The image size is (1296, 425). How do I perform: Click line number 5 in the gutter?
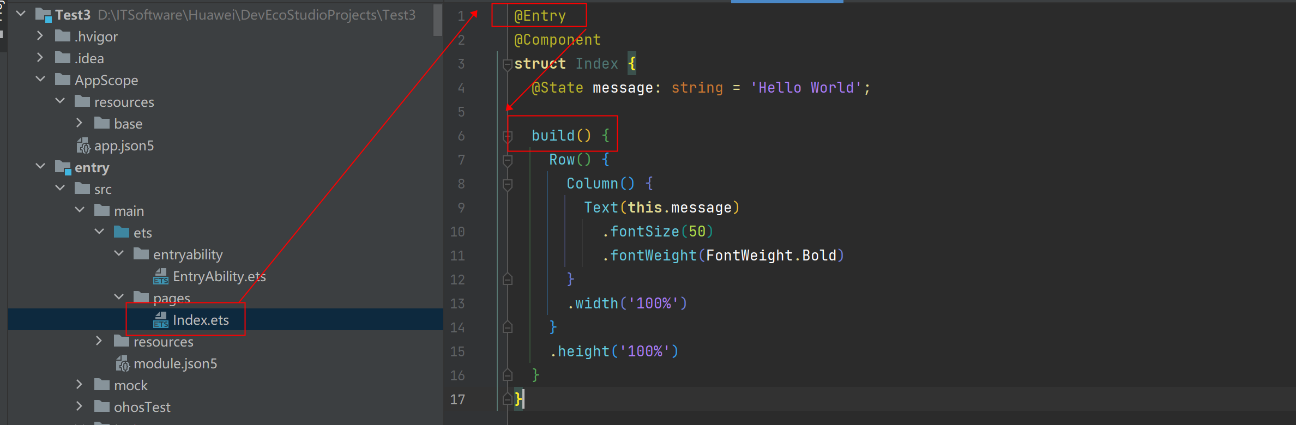pyautogui.click(x=461, y=112)
